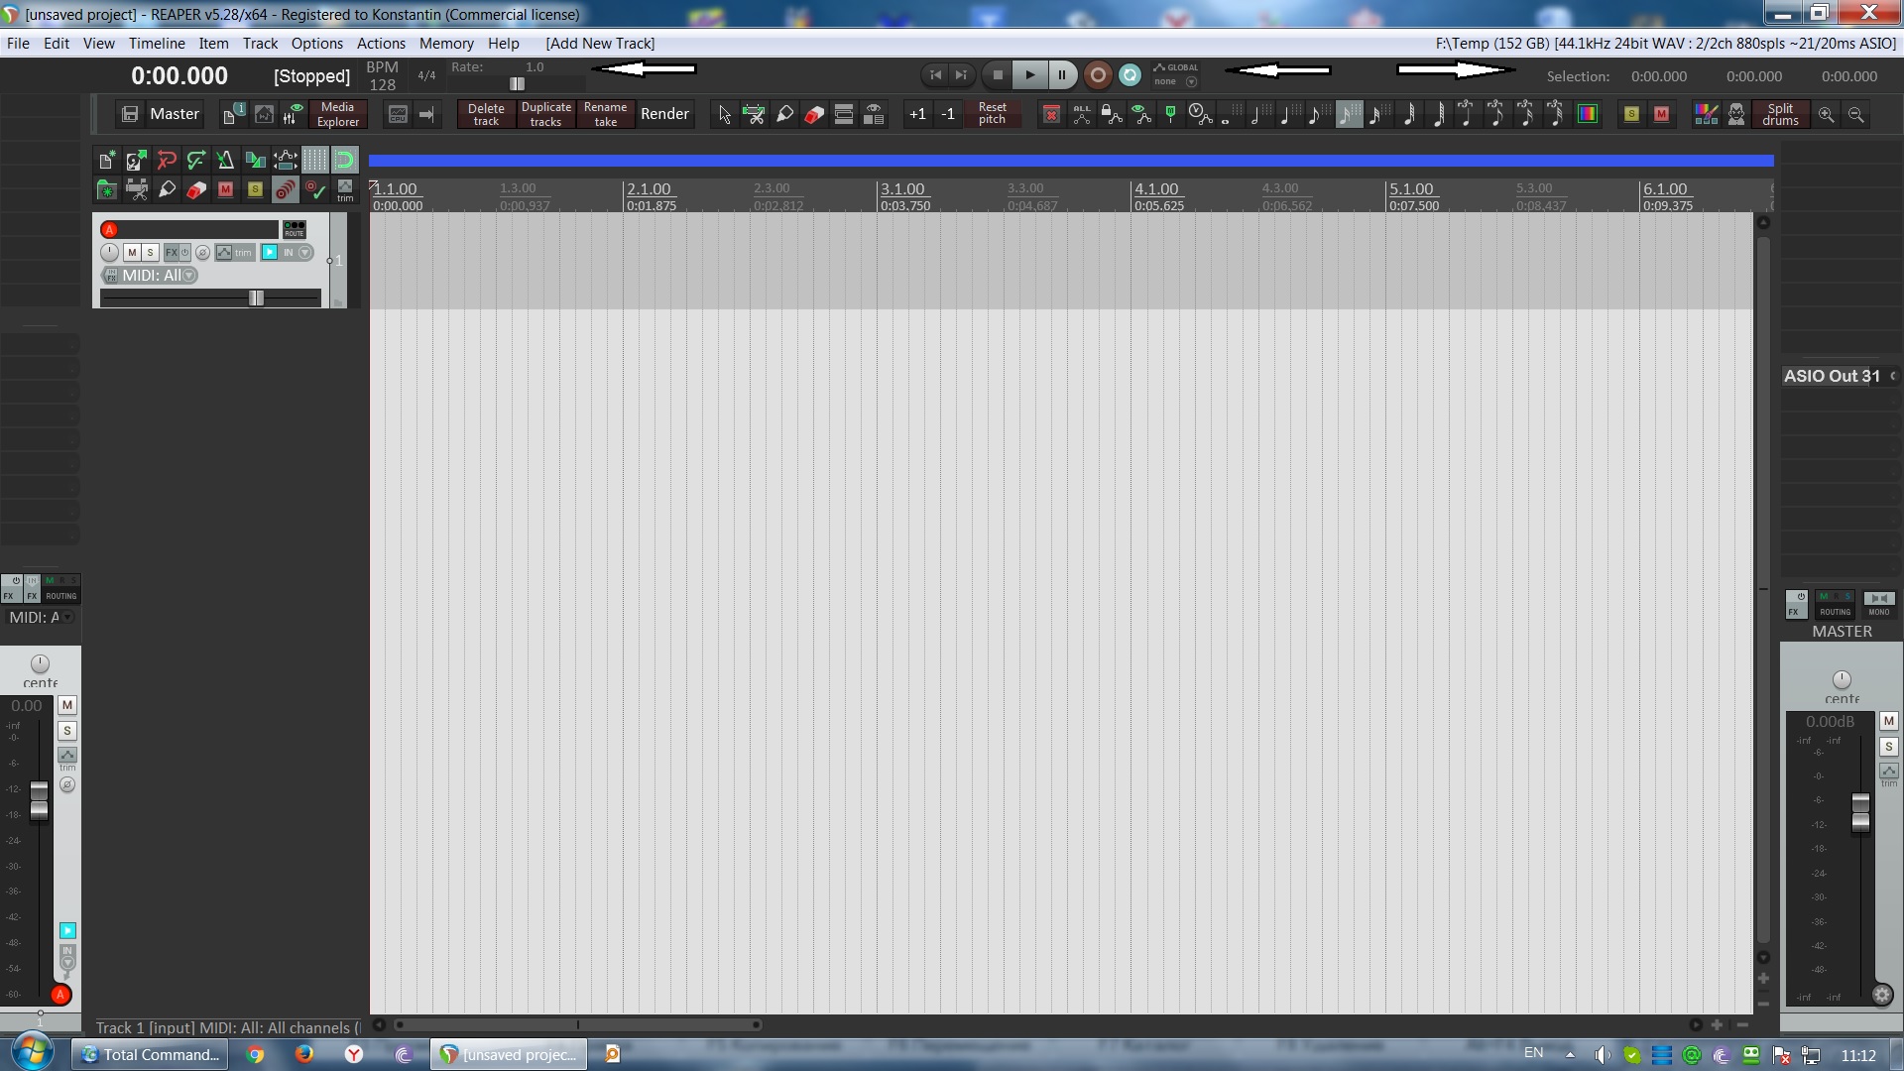Screen dimensions: 1904x1071
Task: Click the metronome icon
Action: [x=225, y=160]
